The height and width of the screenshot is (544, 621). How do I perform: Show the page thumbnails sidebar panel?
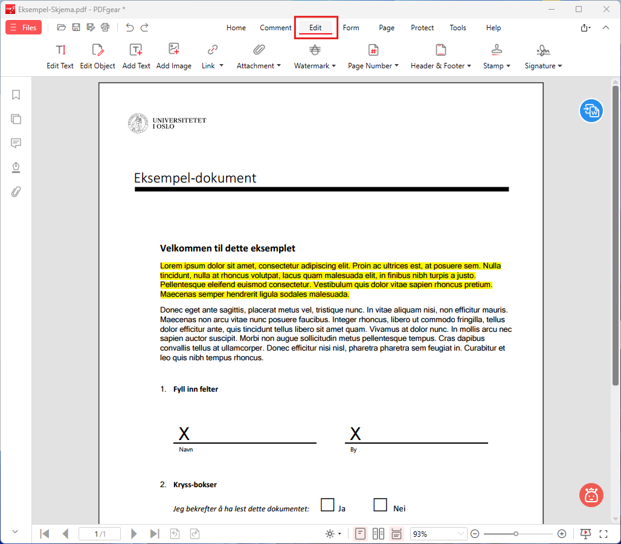16,119
